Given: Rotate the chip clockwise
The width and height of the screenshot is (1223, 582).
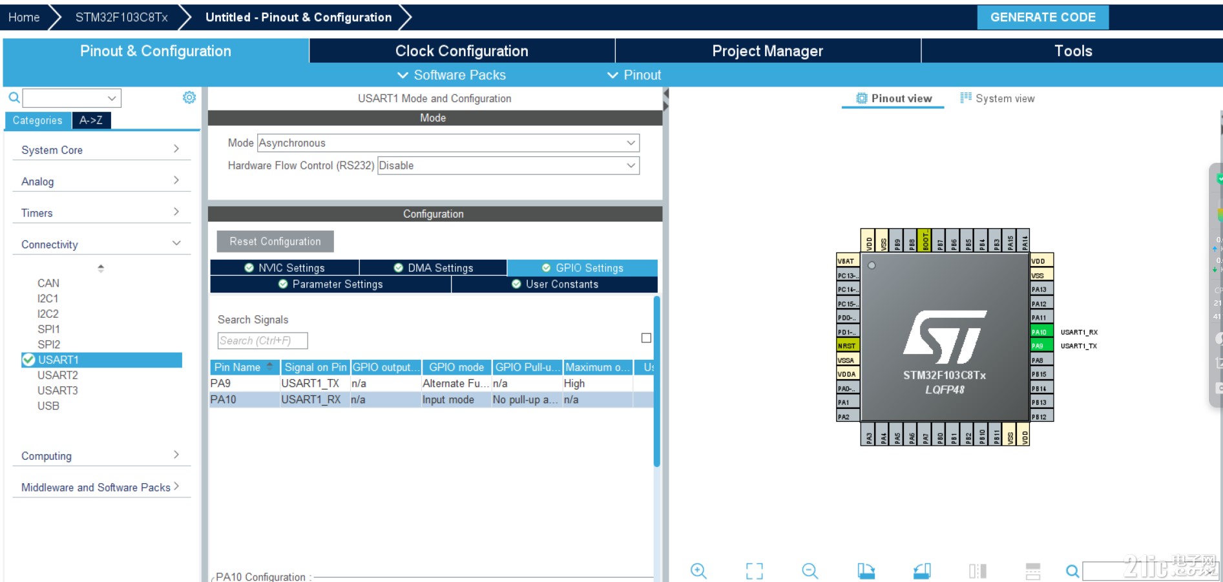Looking at the screenshot, I should coord(866,570).
